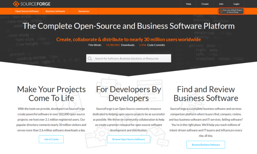Click the sync icon in the GitHub button

click(x=221, y=11)
